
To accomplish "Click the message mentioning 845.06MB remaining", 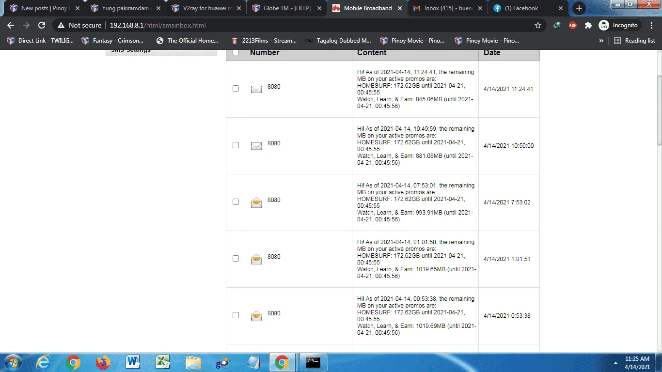I will point(415,89).
